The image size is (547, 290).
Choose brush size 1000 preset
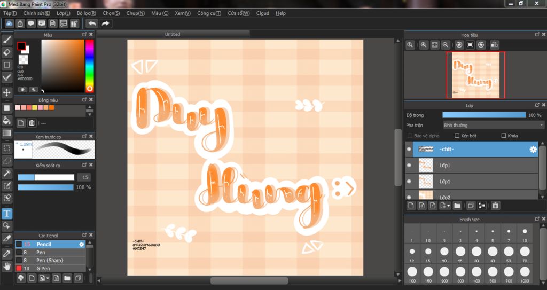point(525,273)
